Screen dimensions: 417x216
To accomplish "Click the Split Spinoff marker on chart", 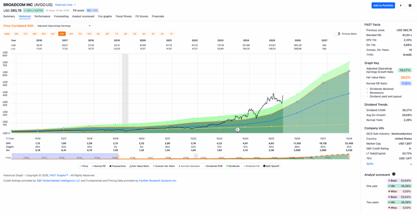I will tap(237, 129).
